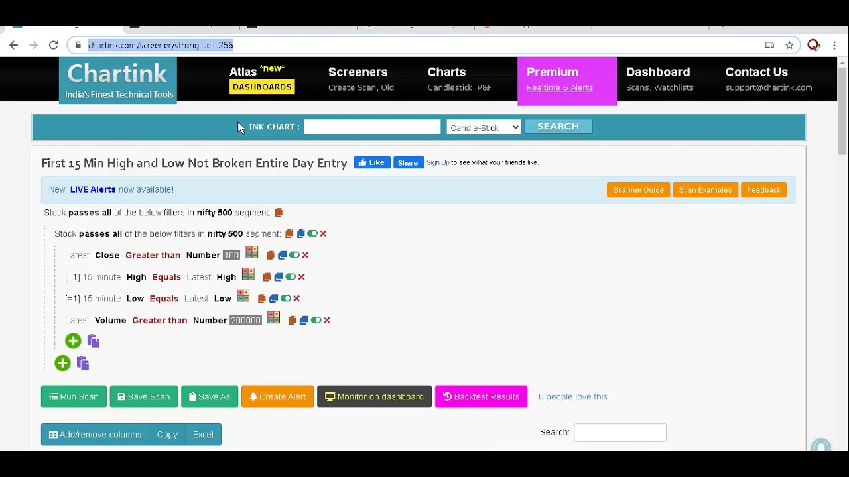Open the Charts menu
This screenshot has width=849, height=477.
tap(459, 79)
